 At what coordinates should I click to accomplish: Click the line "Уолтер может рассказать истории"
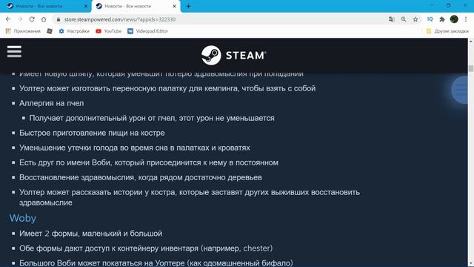pos(190,197)
